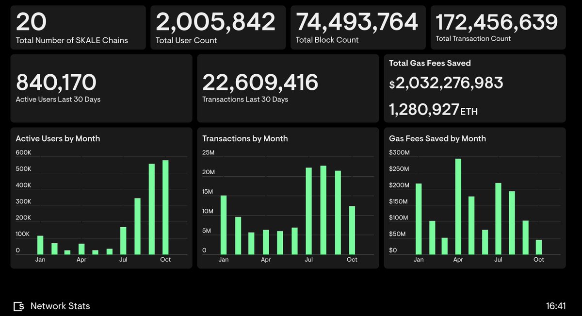Select the Total User Count label
The height and width of the screenshot is (316, 582).
(x=186, y=40)
